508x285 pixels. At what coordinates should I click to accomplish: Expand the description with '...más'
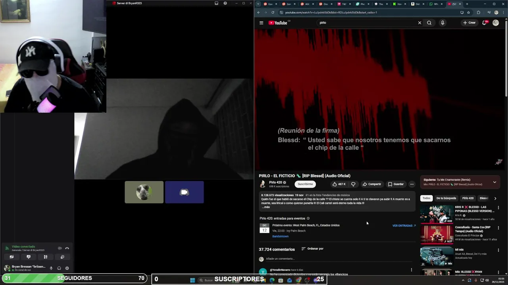coord(266,207)
